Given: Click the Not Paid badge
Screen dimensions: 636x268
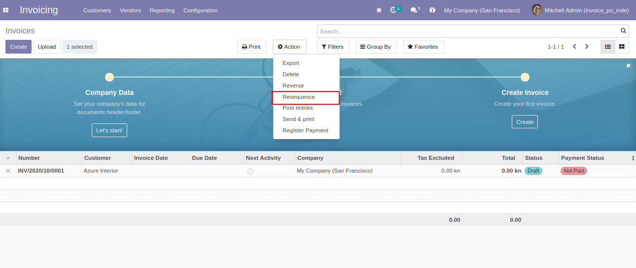Looking at the screenshot, I should (x=574, y=171).
